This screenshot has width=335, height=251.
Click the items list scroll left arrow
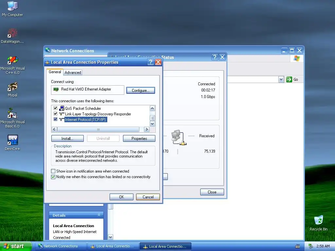[x=54, y=129]
